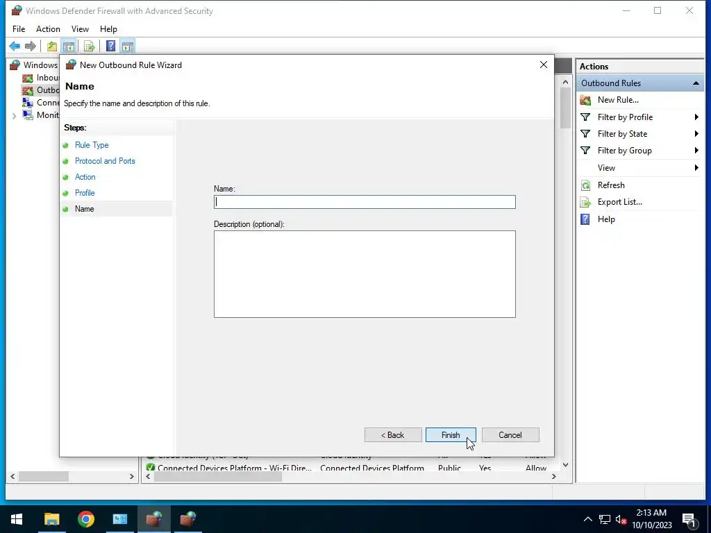Open the Help menu in menu bar
The image size is (711, 533).
click(x=108, y=29)
